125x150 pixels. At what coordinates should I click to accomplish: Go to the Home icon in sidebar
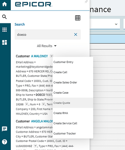(4, 4)
